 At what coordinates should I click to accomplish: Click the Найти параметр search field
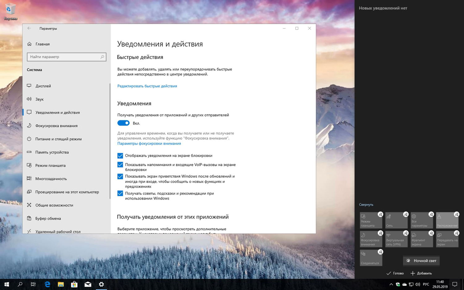click(x=66, y=57)
